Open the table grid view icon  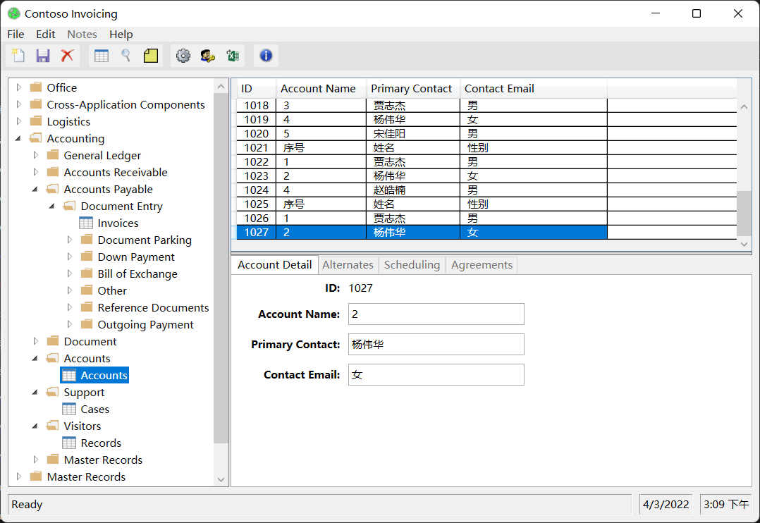coord(101,55)
